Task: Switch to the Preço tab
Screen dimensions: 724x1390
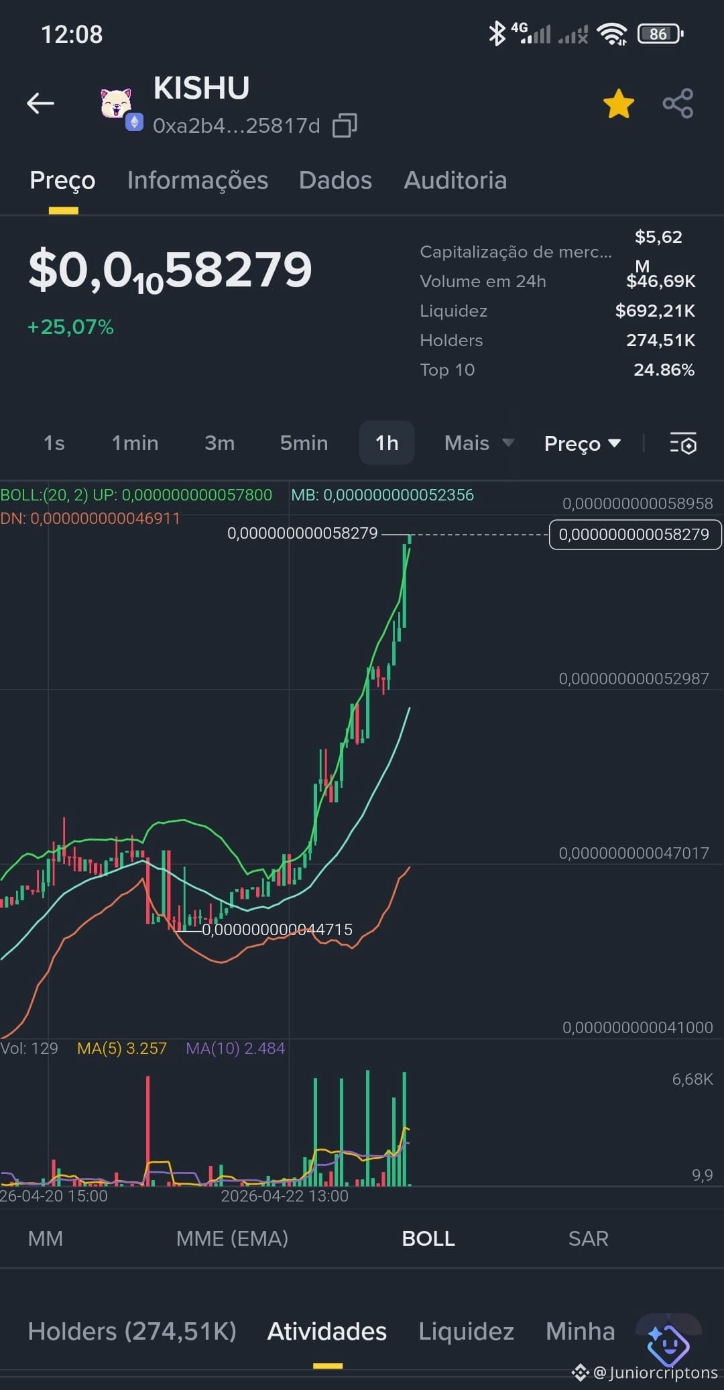Action: point(62,180)
